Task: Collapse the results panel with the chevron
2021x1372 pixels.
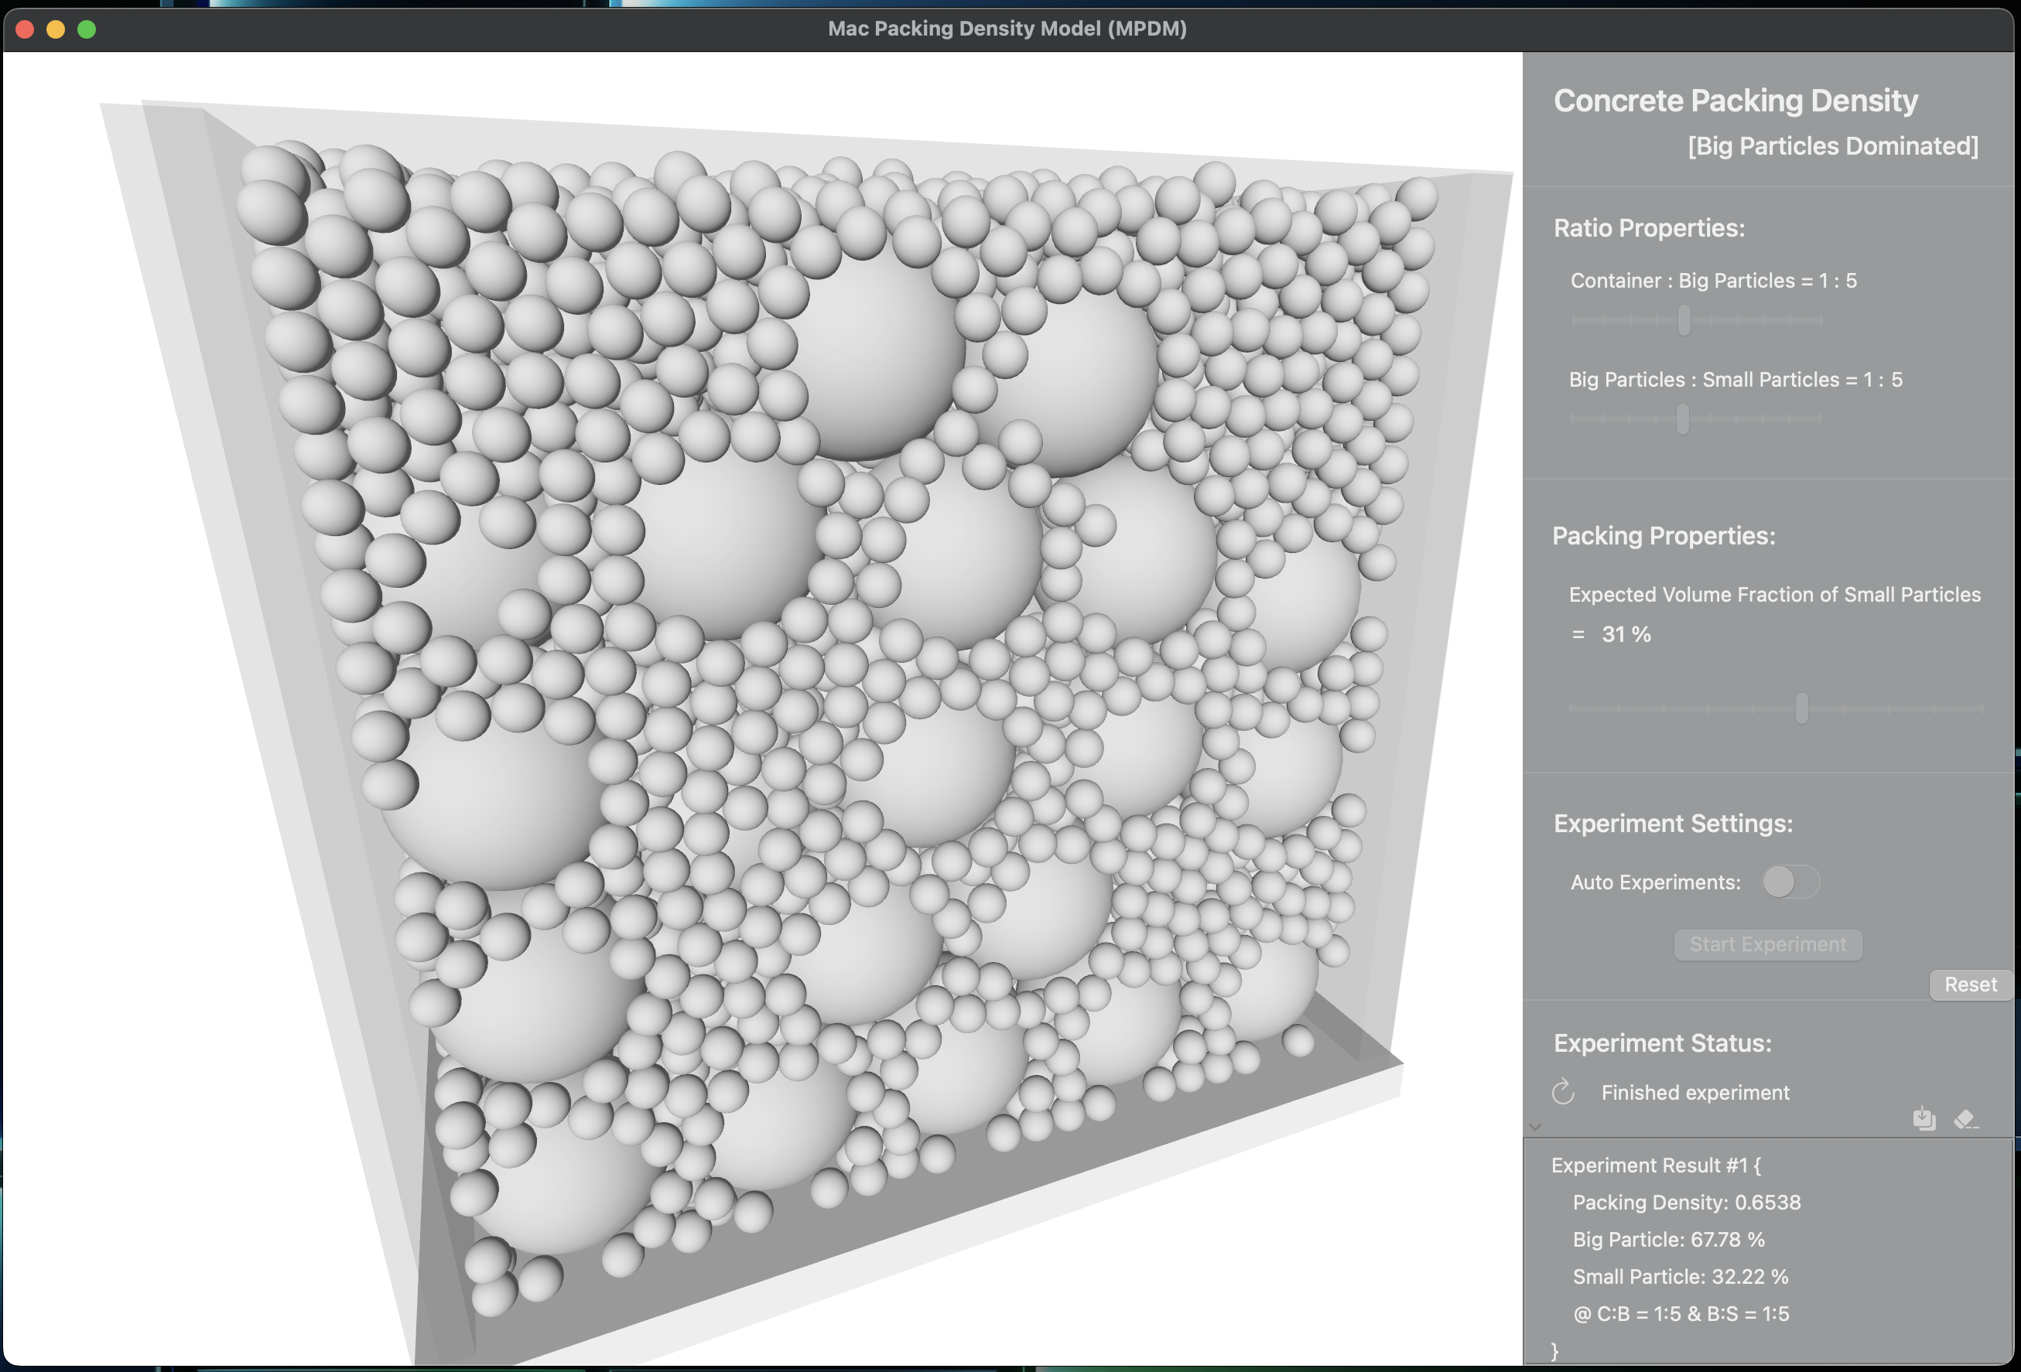Action: 1535,1127
